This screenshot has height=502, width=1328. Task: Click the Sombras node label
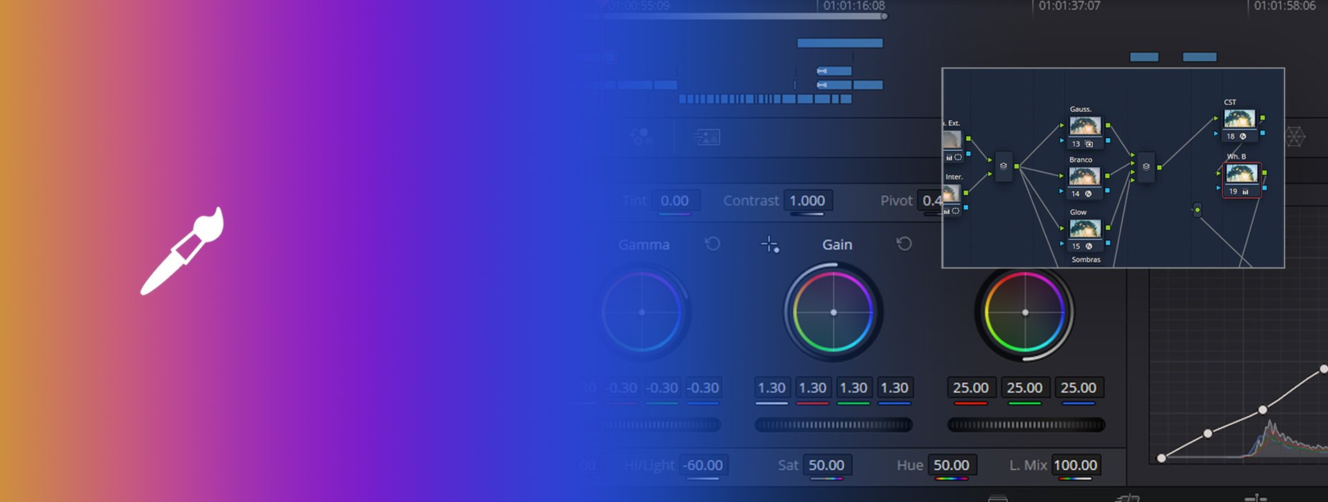(x=1086, y=260)
